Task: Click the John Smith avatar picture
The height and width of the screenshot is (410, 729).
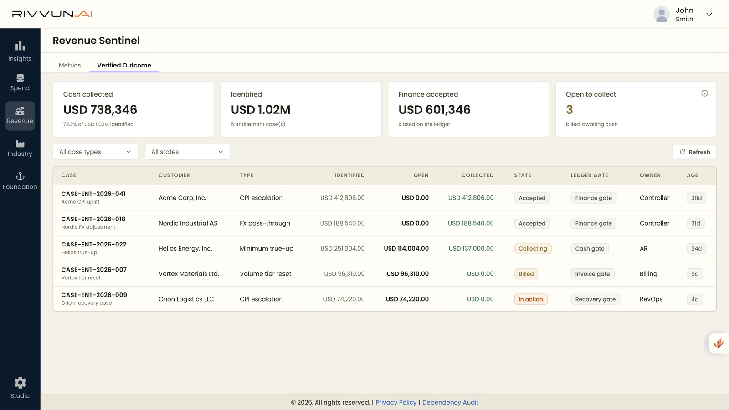Action: [x=662, y=15]
